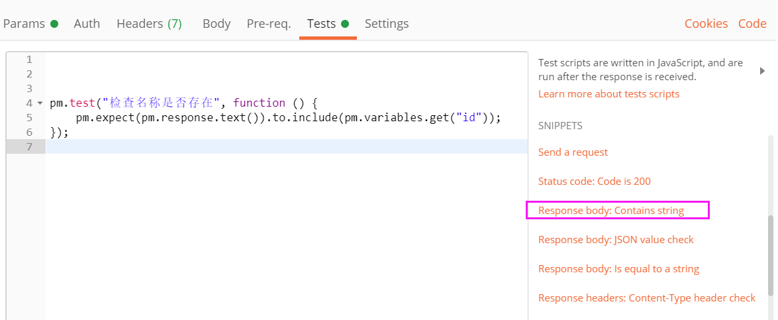Add Content-Type header check snippet
Screen dimensions: 778x320
click(x=646, y=298)
